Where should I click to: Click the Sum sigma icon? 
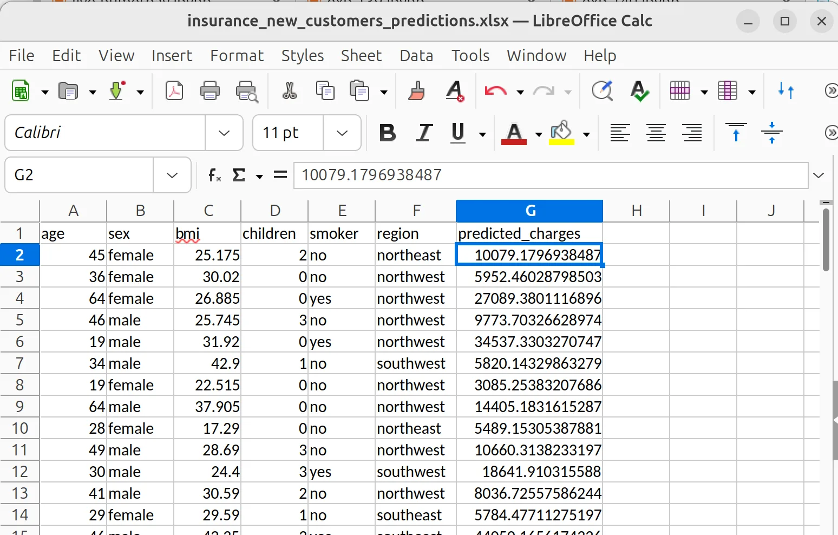pyautogui.click(x=239, y=175)
